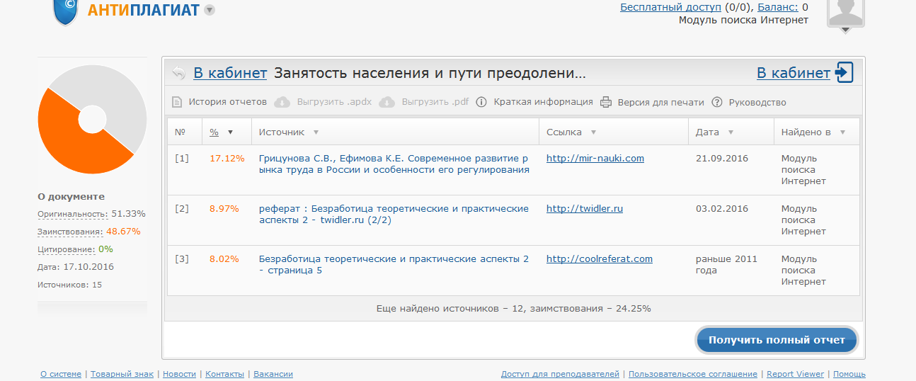Viewport: 916px width, 381px height.
Task: Click the back arrow icon before В кабинет
Action: click(178, 73)
